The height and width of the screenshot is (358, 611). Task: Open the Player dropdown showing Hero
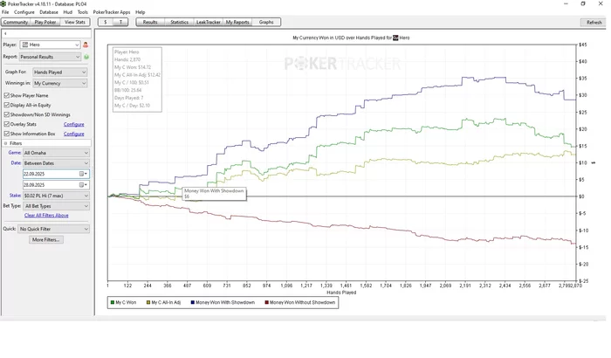51,45
